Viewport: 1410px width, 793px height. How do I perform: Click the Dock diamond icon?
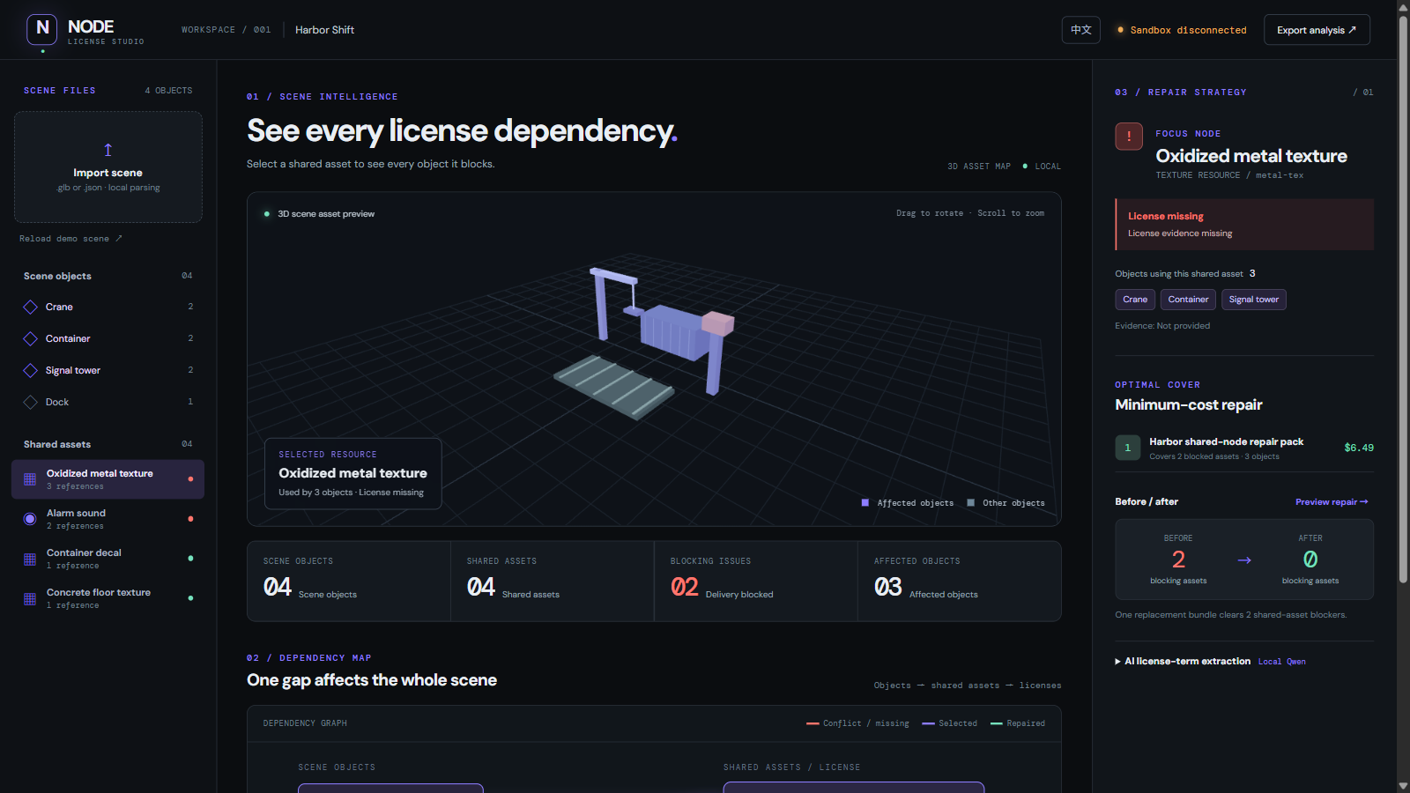click(x=30, y=402)
